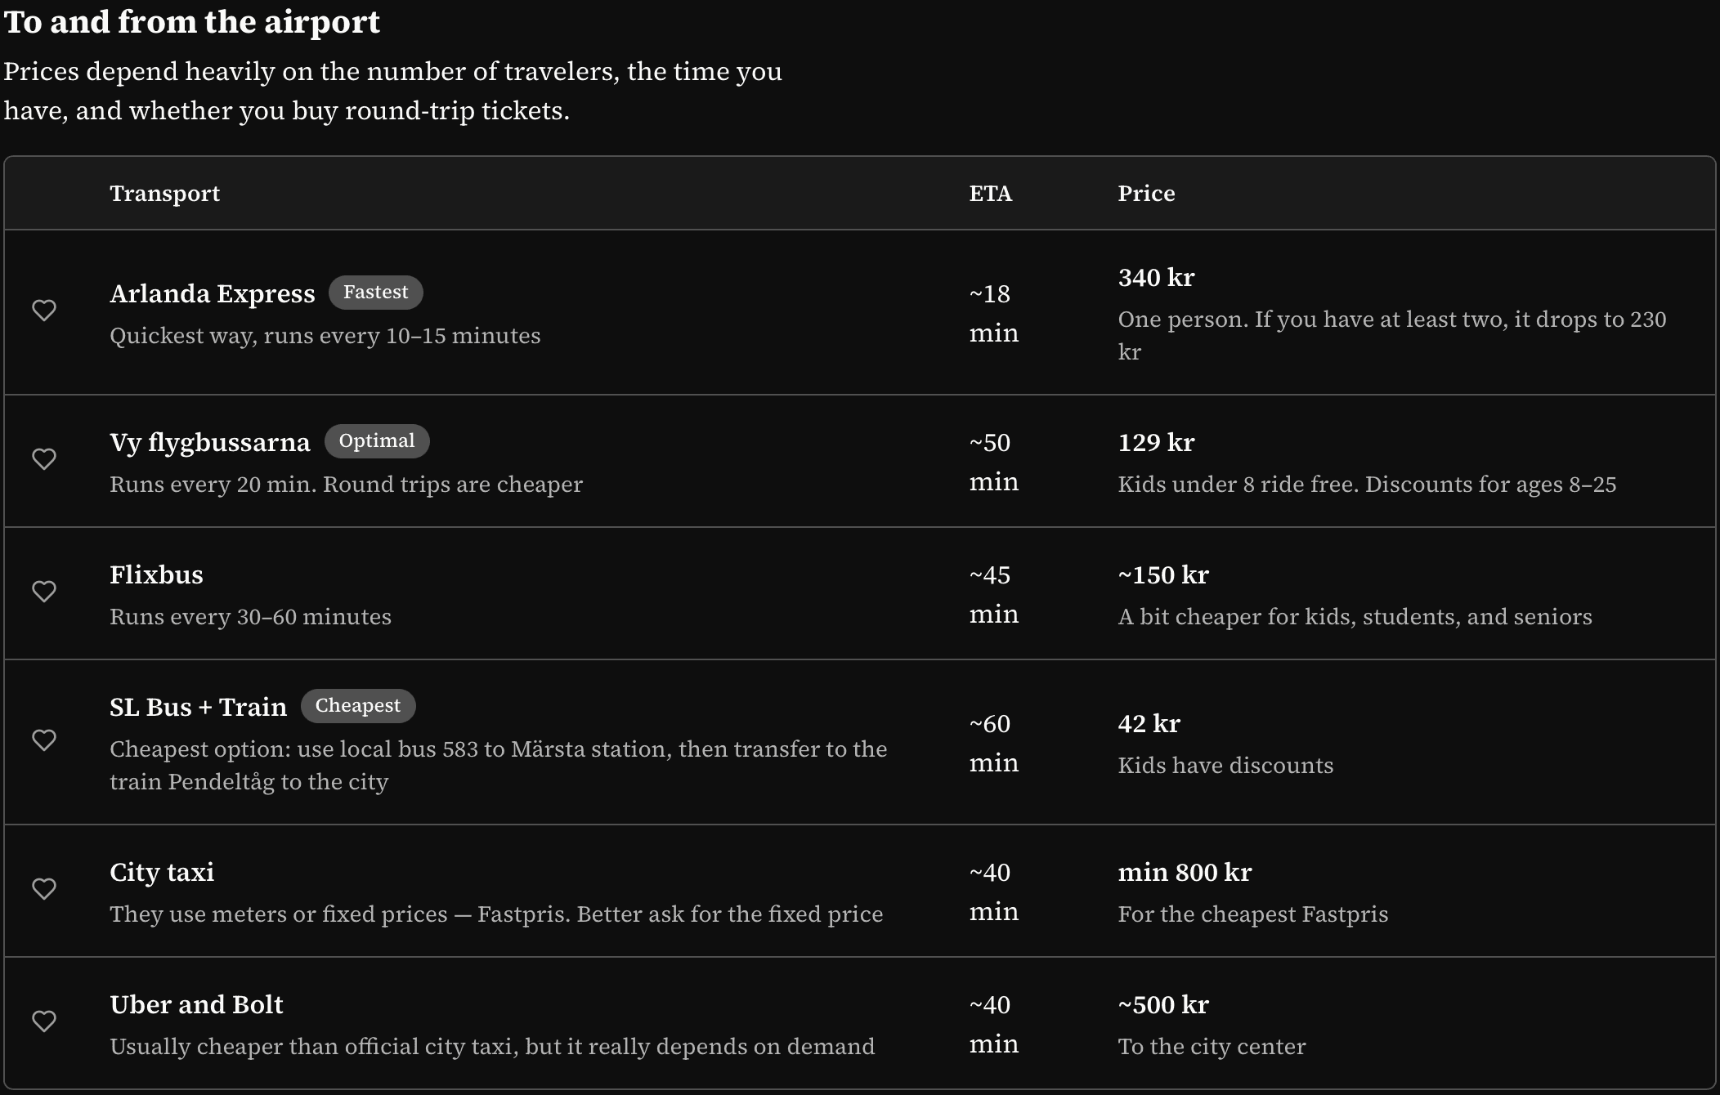Select the Cheapest label badge
The height and width of the screenshot is (1095, 1720).
click(x=357, y=706)
